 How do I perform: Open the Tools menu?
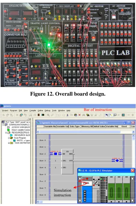click(54, 111)
